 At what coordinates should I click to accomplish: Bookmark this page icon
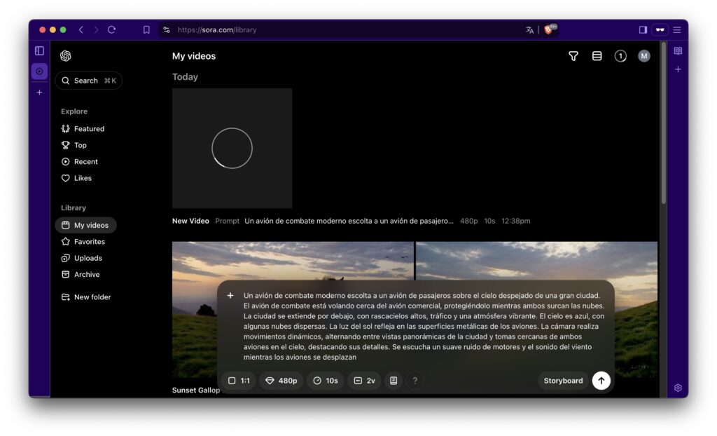click(x=146, y=29)
